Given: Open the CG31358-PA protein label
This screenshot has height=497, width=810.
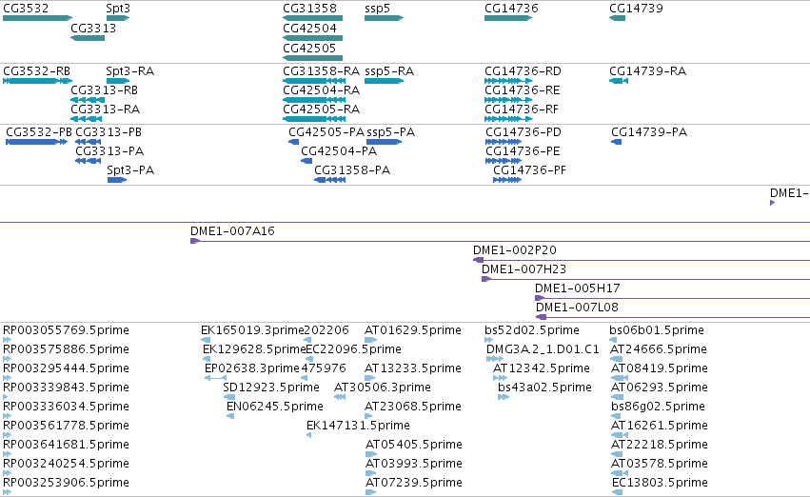Looking at the screenshot, I should click(352, 170).
